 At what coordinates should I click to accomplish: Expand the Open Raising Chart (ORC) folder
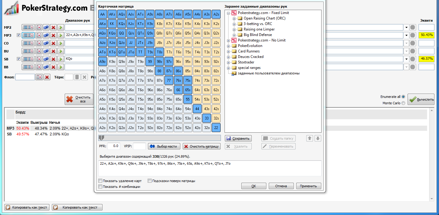(234, 18)
